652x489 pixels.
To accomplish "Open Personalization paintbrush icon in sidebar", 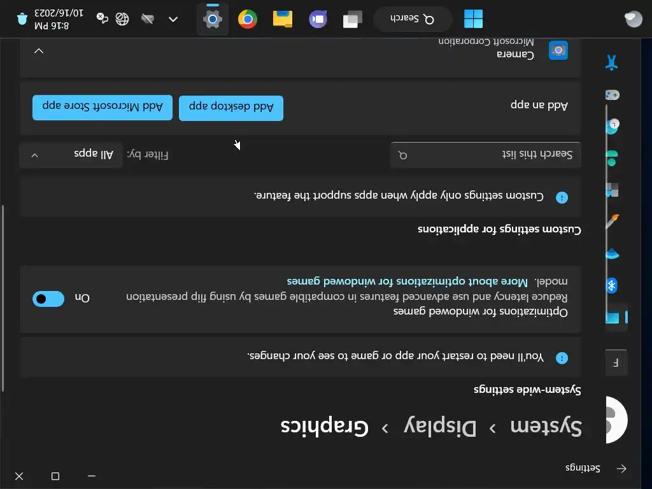I will pyautogui.click(x=612, y=221).
